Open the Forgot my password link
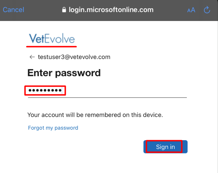This screenshot has height=173, width=218. pyautogui.click(x=53, y=128)
